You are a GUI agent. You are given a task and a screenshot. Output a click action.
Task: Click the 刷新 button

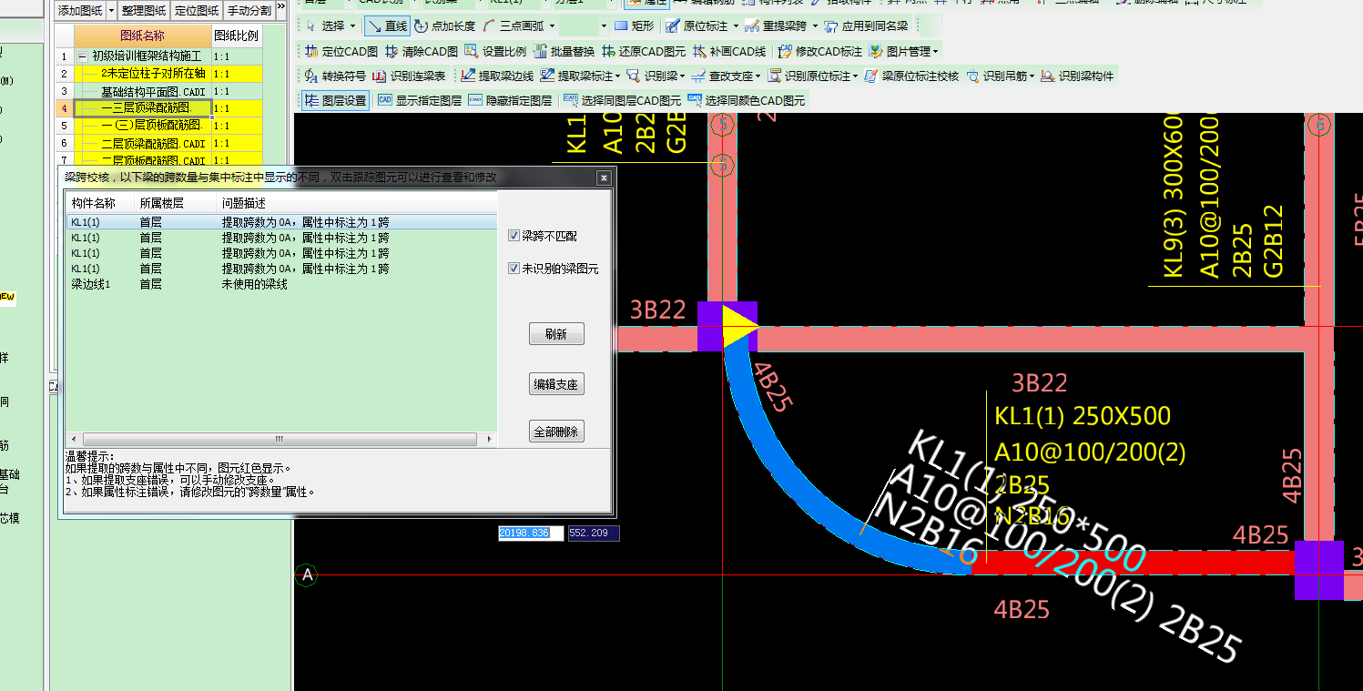(556, 334)
